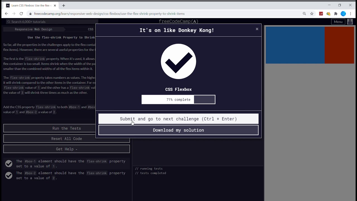The height and width of the screenshot is (201, 357).
Task: Click the CSS breadcrumb link
Action: [91, 29]
